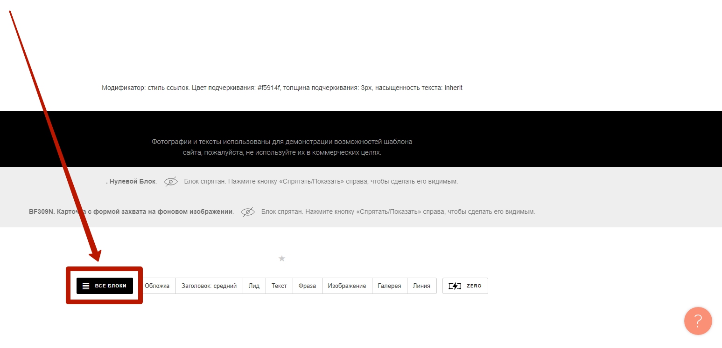Select the link style modifier text block
The height and width of the screenshot is (348, 722).
point(282,88)
